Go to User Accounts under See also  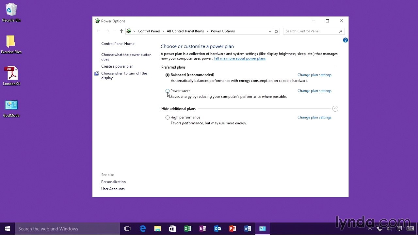click(x=113, y=189)
